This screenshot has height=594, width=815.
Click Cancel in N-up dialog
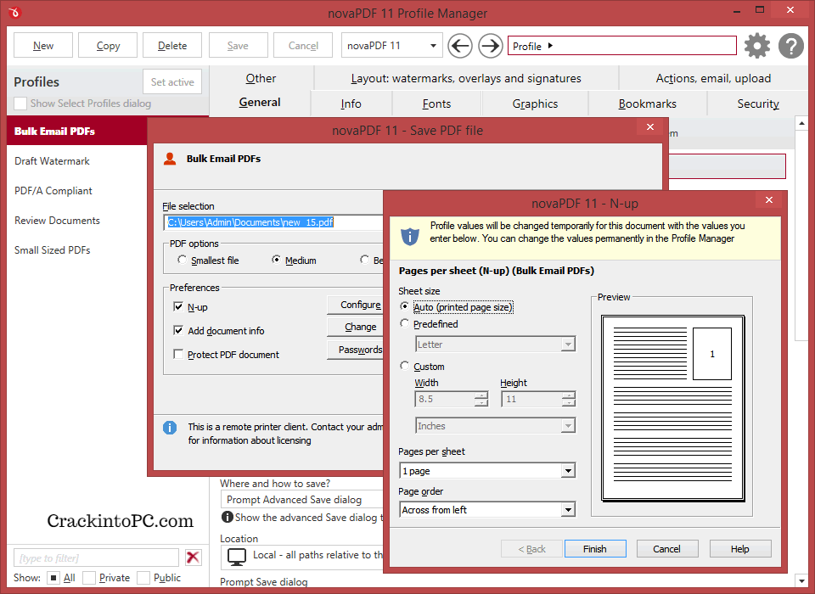pyautogui.click(x=667, y=549)
